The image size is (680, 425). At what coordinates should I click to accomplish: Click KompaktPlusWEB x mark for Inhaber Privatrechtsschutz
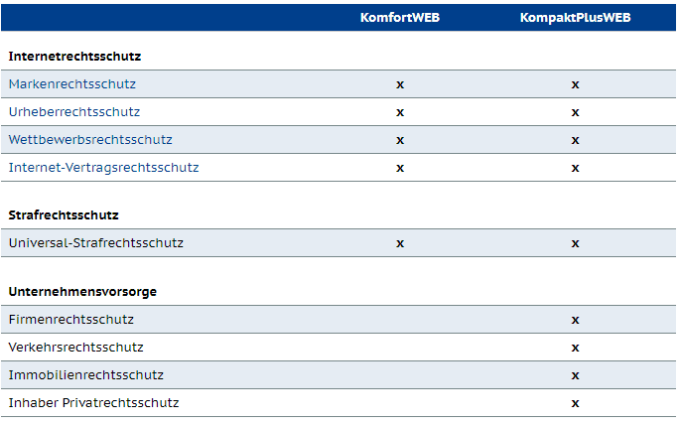(x=575, y=403)
